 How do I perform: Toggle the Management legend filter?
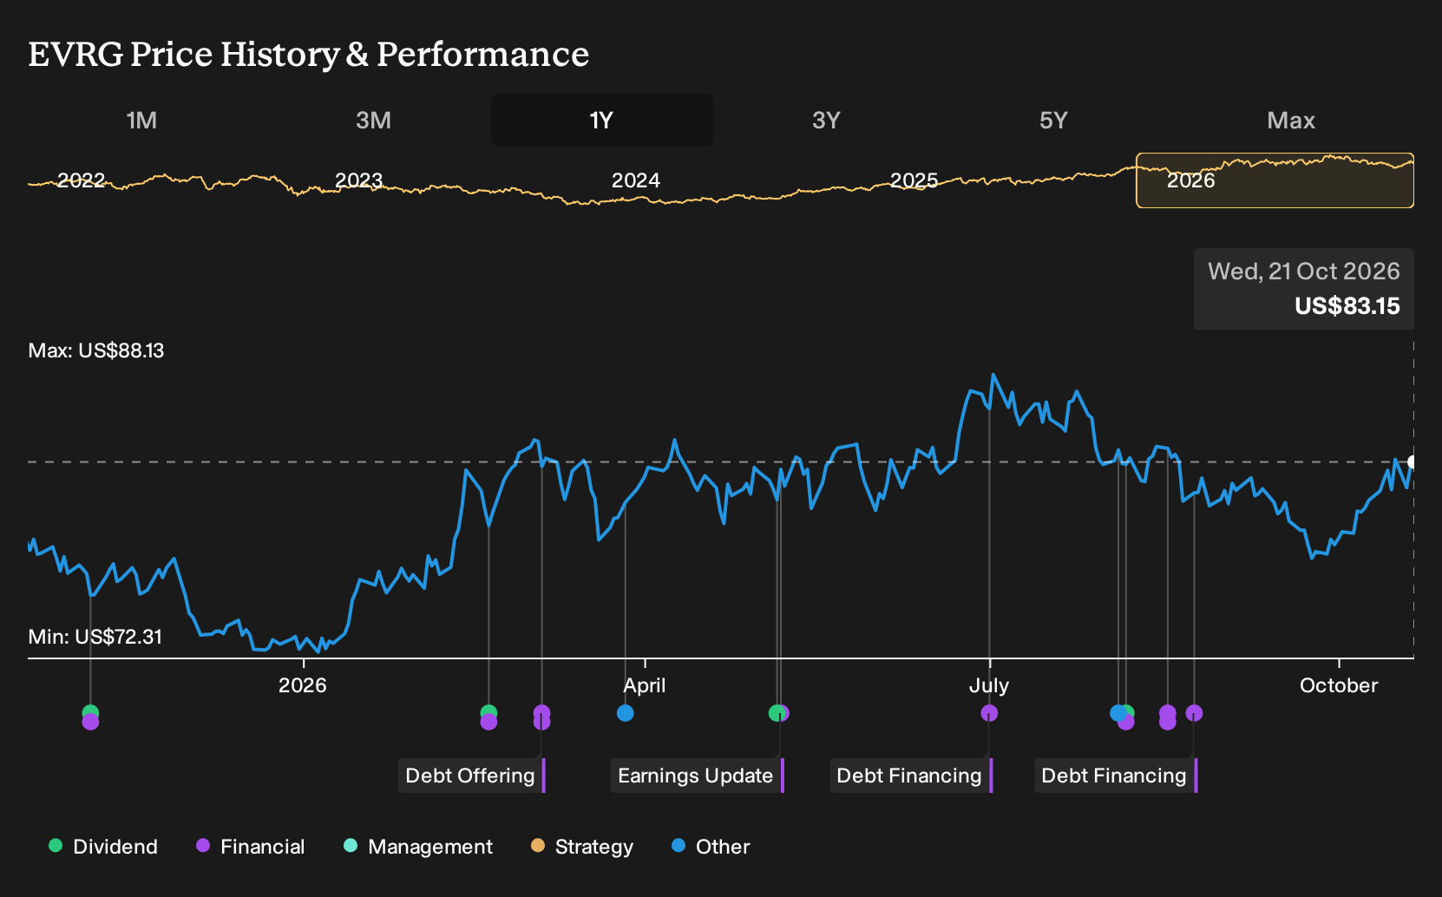[x=418, y=847]
